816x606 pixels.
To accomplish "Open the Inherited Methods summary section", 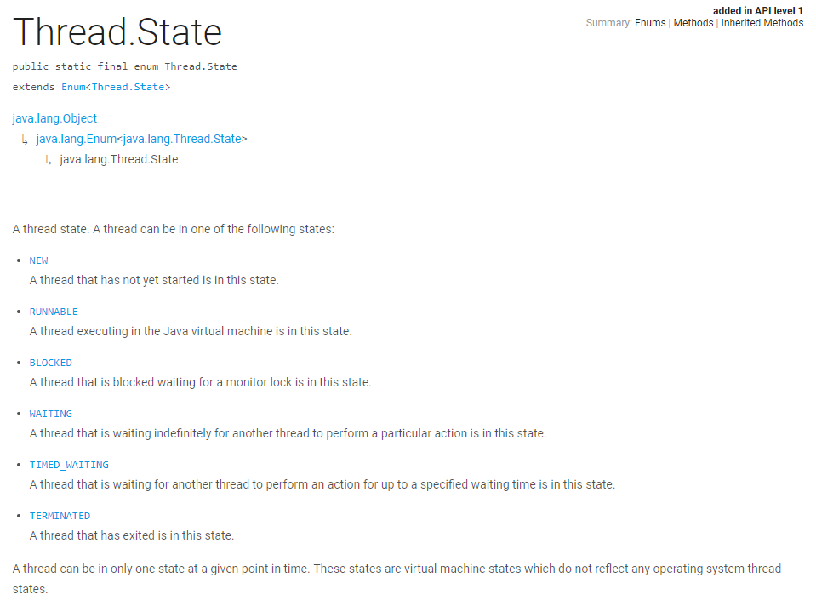I will coord(760,23).
